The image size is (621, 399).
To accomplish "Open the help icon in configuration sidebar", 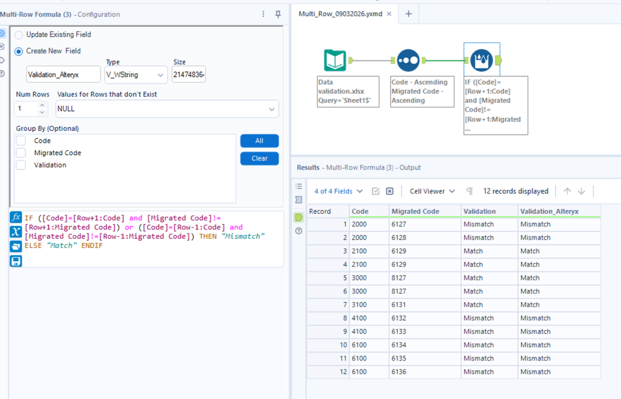I will click(x=2, y=74).
